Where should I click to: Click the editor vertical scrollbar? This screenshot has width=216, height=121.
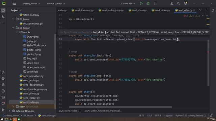pyautogui.click(x=209, y=63)
